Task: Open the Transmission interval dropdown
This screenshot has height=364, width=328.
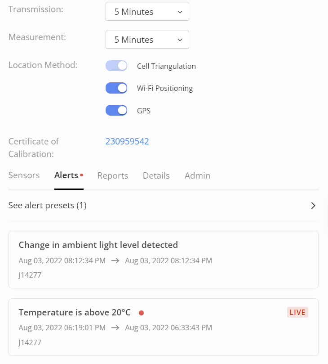Action: [x=147, y=12]
